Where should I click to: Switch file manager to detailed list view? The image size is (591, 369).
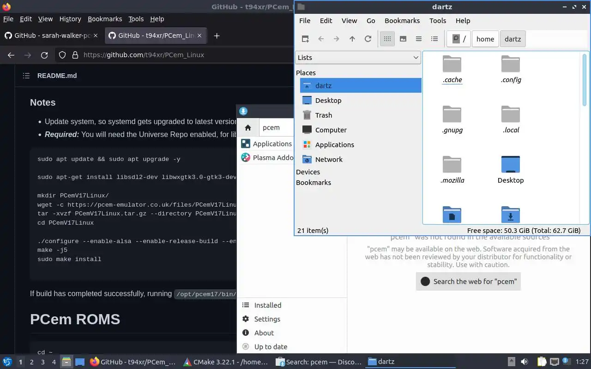click(x=434, y=39)
